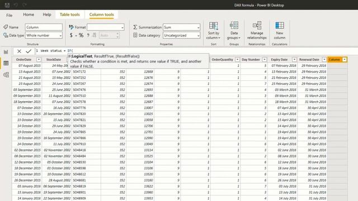Viewport: 358px width, 201px height.
Task: Open Day Number column filter dropdown
Action: pos(265,60)
